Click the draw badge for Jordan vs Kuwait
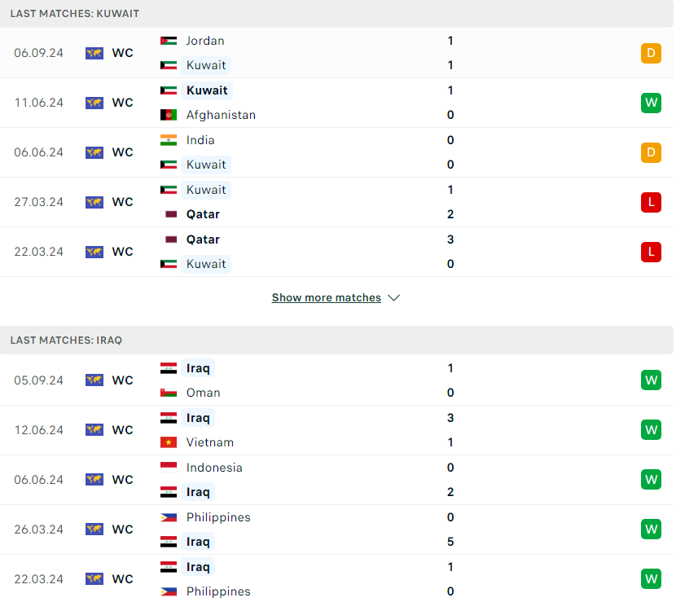The image size is (685, 602). (651, 54)
